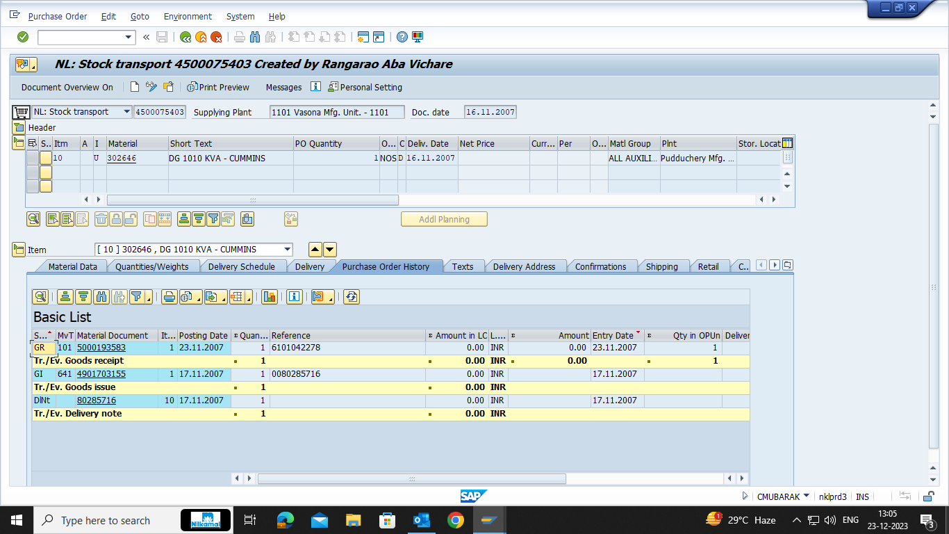
Task: Click the Create new session icon
Action: click(x=363, y=37)
